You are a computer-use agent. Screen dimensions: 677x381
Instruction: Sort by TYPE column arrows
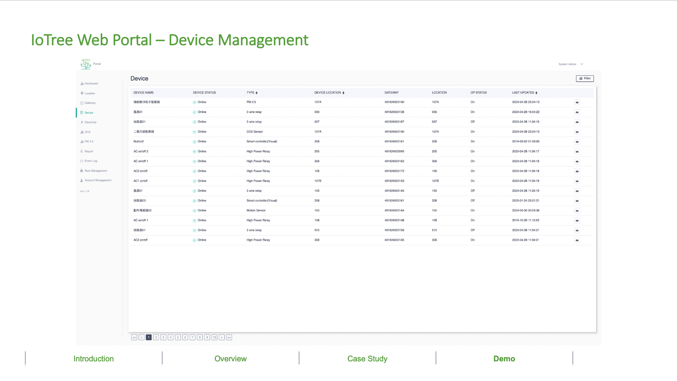(x=256, y=93)
